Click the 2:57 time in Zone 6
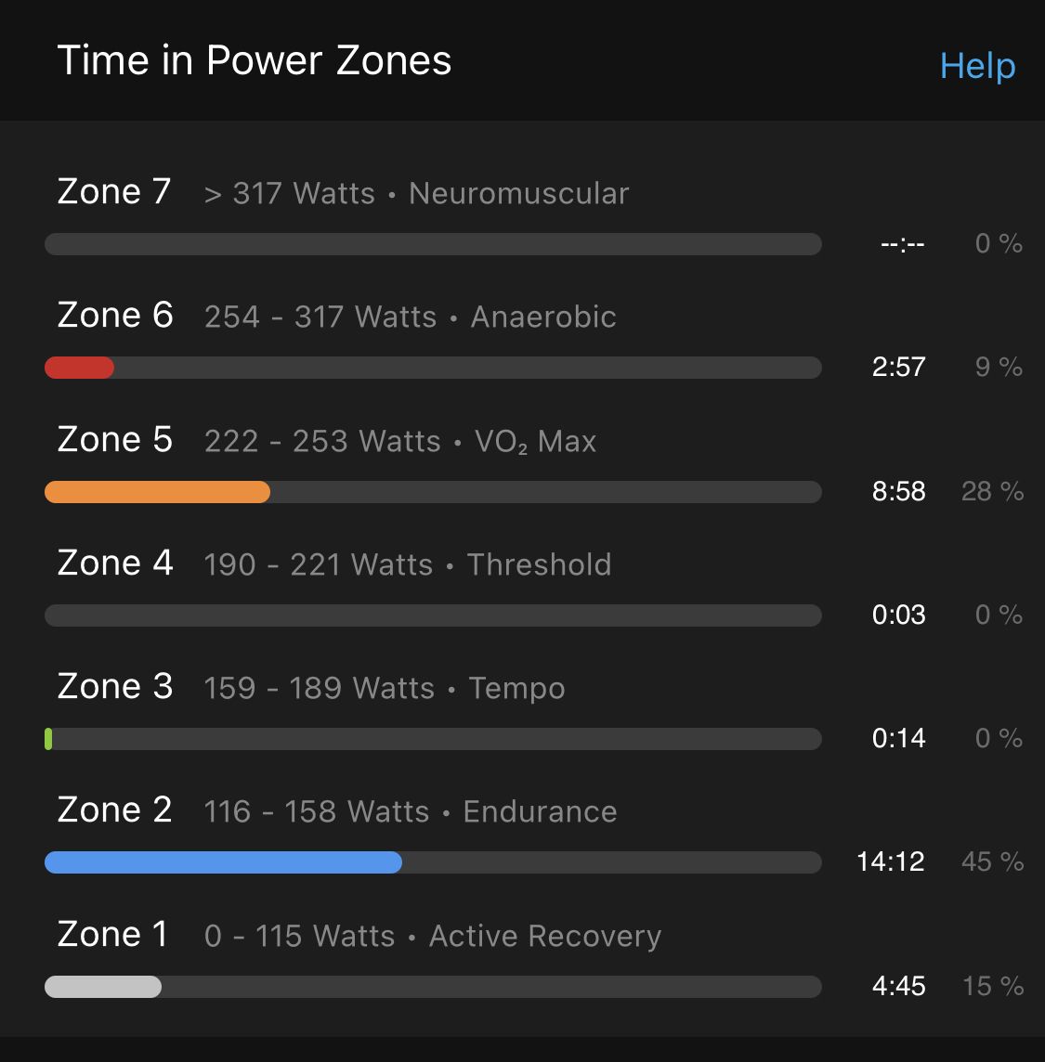1045x1062 pixels. (898, 368)
